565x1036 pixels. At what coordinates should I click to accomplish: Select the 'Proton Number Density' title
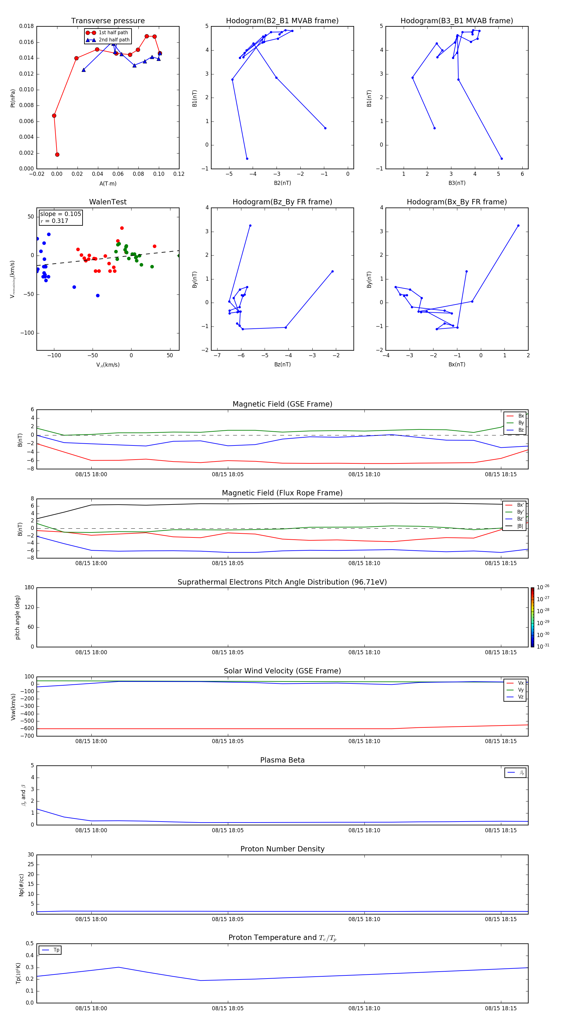[282, 849]
